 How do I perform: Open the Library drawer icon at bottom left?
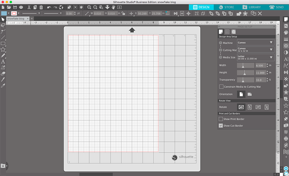coord(3,166)
